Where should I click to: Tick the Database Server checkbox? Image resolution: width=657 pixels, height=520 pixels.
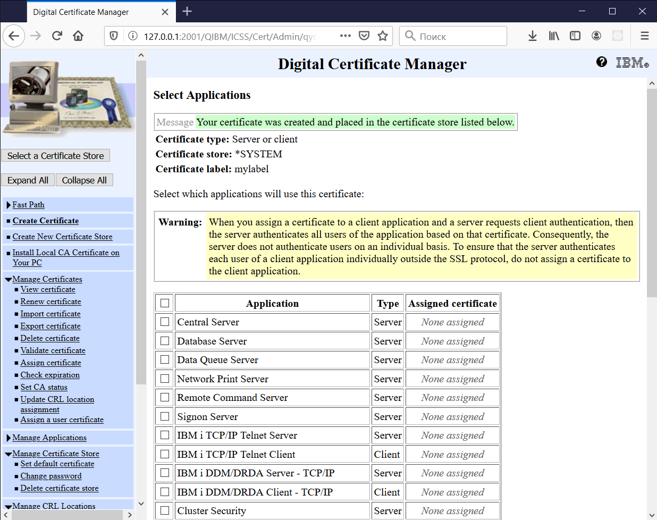click(x=165, y=341)
